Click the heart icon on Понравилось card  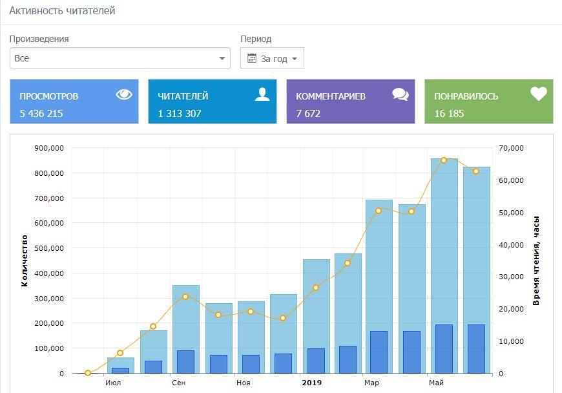click(x=538, y=94)
